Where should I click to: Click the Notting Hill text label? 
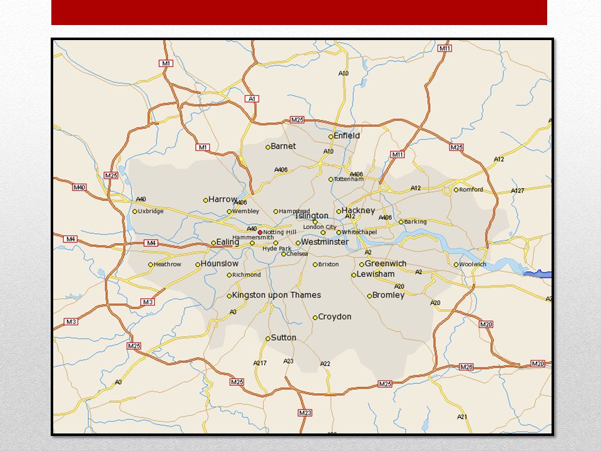[x=280, y=232]
